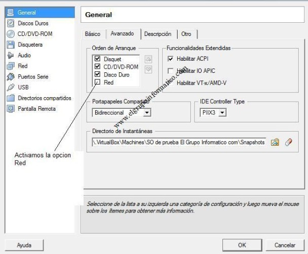The height and width of the screenshot is (254, 308).
Task: Reset snapshot folder eraser icon
Action: point(288,142)
